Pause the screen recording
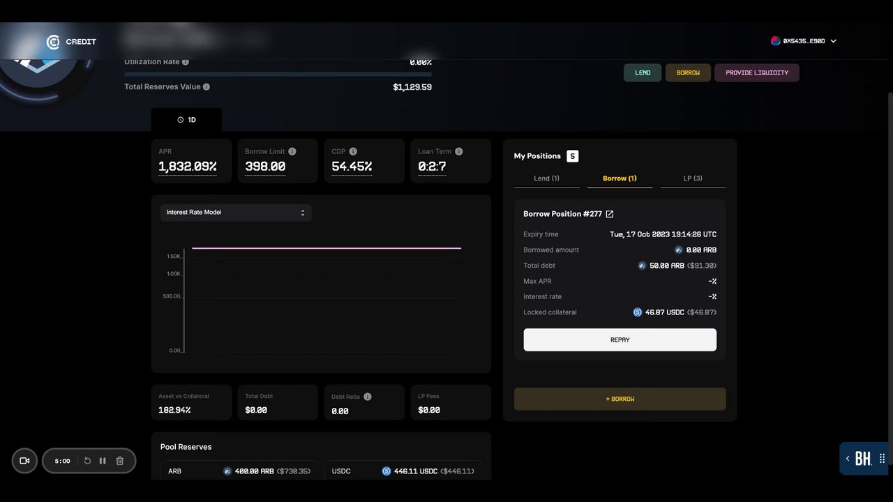This screenshot has height=502, width=893. (x=103, y=461)
